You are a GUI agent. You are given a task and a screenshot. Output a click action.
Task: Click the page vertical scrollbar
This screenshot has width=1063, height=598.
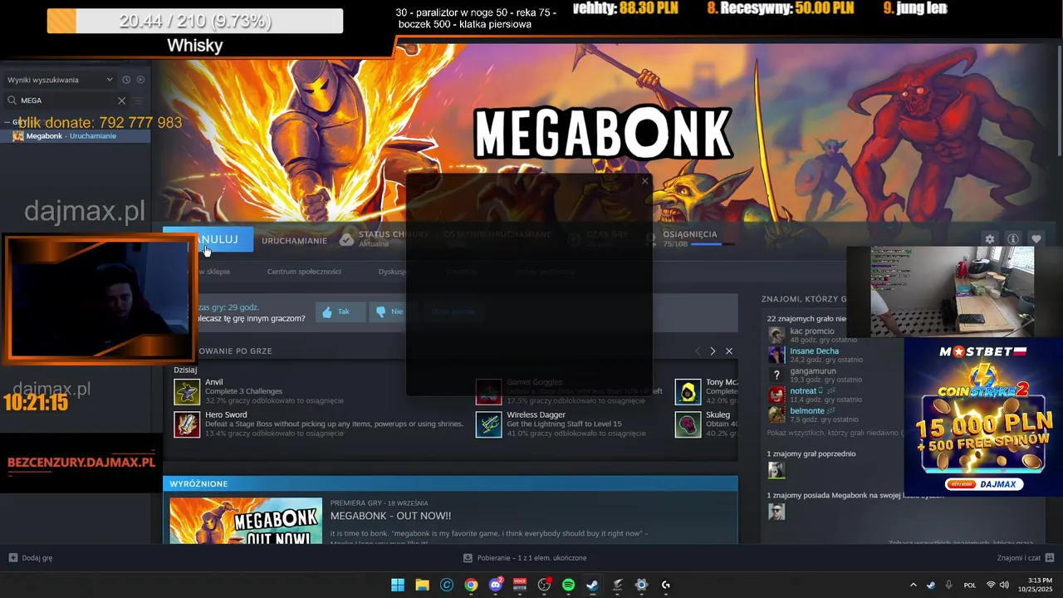point(1060,100)
